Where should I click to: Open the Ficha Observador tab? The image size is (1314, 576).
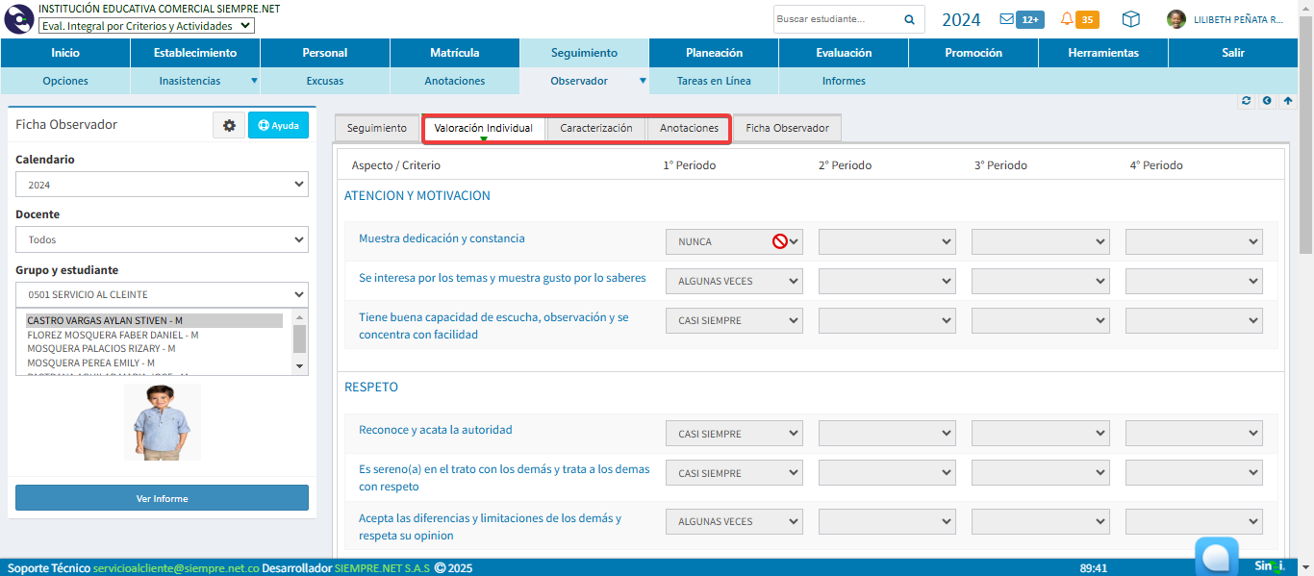[787, 128]
